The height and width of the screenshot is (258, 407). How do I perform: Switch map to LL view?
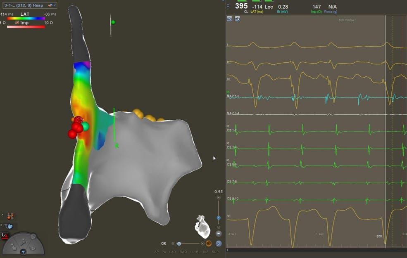[x=192, y=252]
